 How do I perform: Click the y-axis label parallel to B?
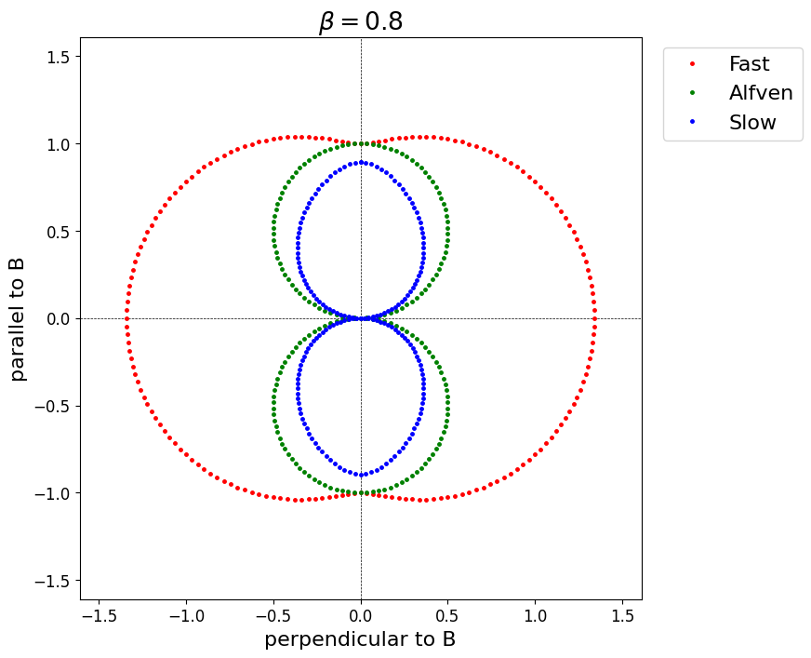(18, 318)
